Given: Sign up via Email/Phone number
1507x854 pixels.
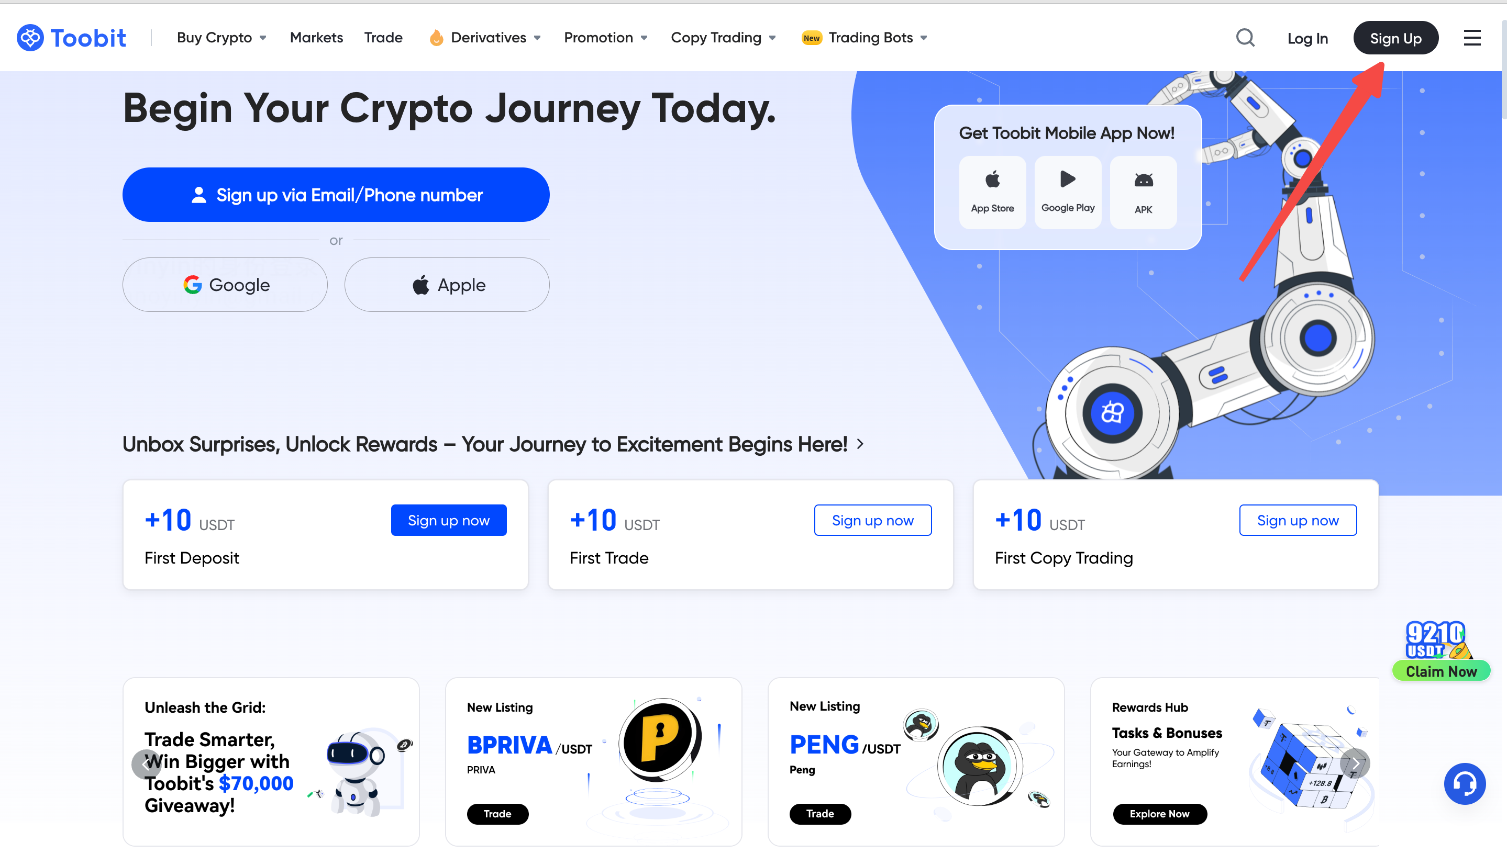Looking at the screenshot, I should point(335,194).
